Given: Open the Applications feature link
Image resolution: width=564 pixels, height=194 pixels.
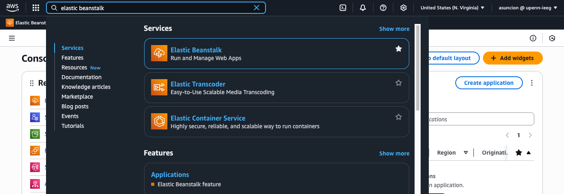Looking at the screenshot, I should point(170,175).
